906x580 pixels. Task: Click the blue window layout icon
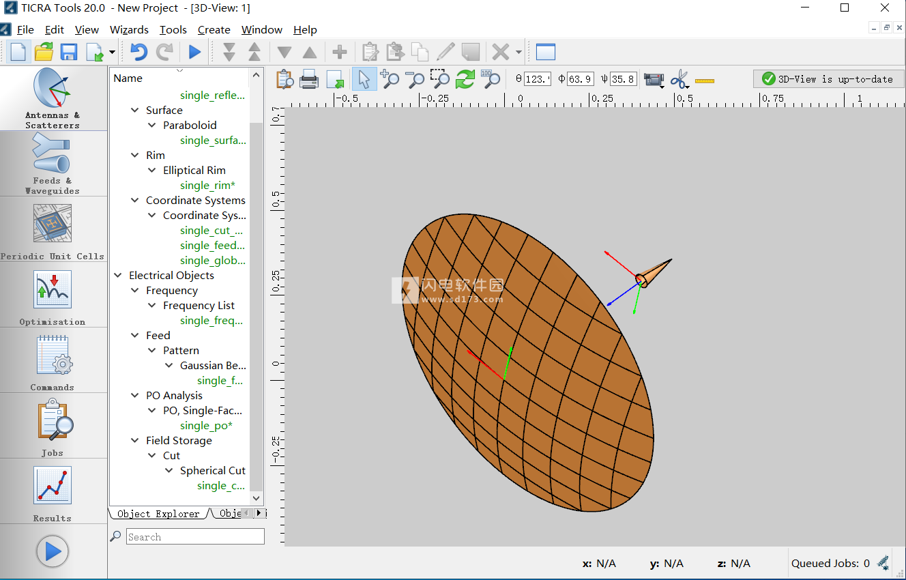[546, 52]
